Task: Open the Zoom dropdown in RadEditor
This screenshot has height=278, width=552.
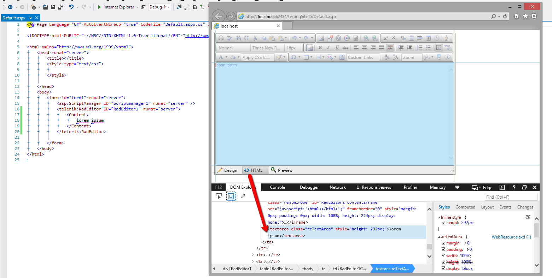Action: [412, 57]
